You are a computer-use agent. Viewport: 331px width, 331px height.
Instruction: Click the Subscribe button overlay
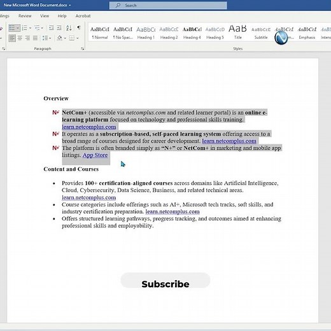click(x=165, y=281)
